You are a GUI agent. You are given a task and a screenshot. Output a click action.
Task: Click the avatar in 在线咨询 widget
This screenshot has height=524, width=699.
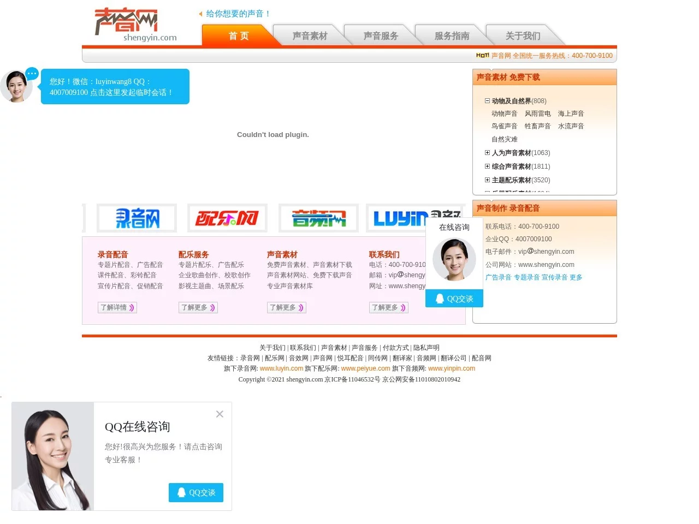pos(454,260)
